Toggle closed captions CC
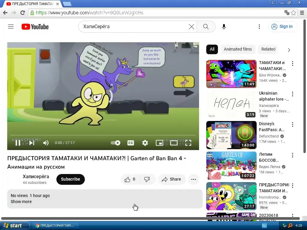This screenshot has height=230, width=307. coord(131,143)
